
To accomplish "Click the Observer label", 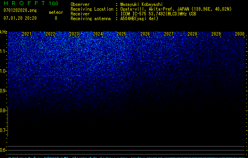I will coord(80,4).
